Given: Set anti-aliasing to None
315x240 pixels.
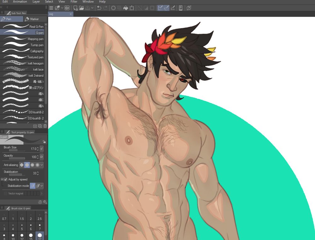Looking at the screenshot, I should point(22,165).
